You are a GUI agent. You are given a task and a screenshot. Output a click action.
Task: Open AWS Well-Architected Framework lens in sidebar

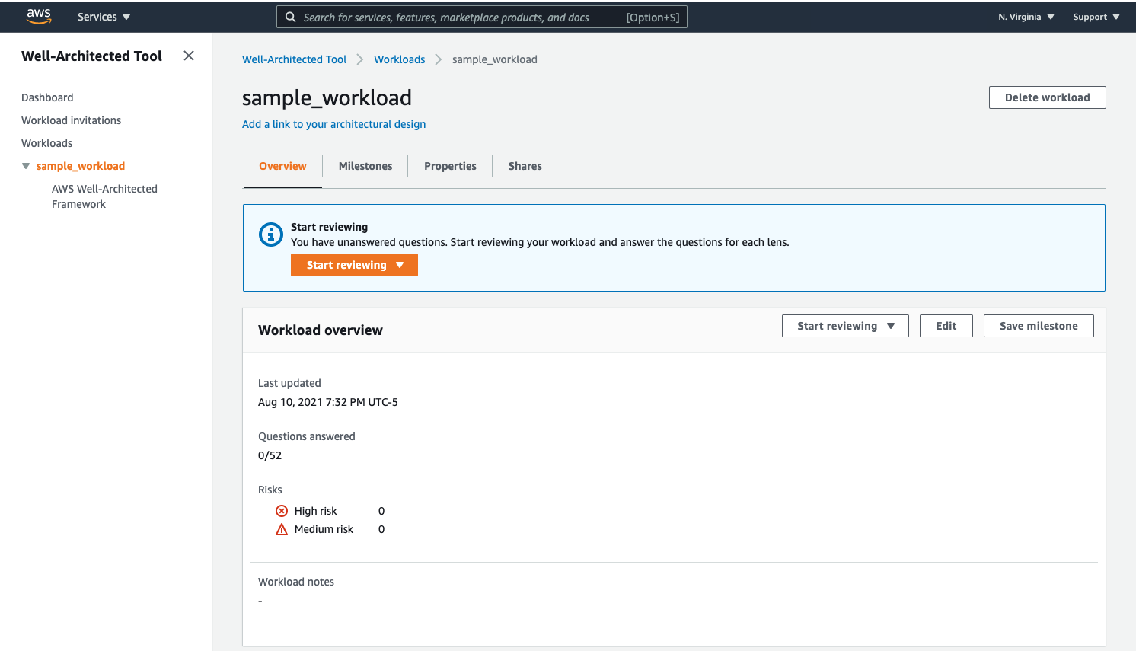(x=104, y=196)
